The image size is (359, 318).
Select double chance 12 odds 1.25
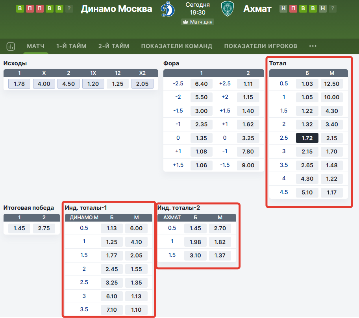coord(118,84)
